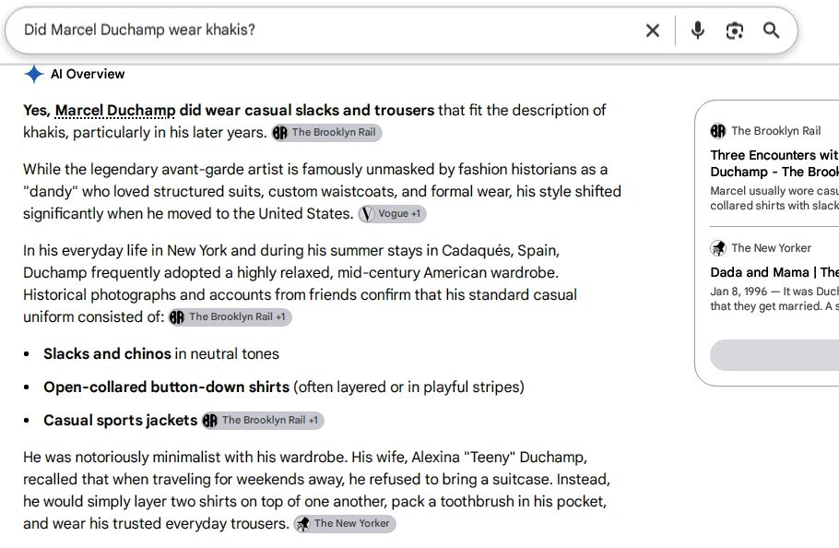Open the Vogue +1 citation chip
Viewport: 839px width, 548px height.
click(x=392, y=213)
